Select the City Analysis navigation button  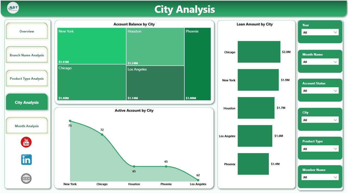[x=26, y=102]
